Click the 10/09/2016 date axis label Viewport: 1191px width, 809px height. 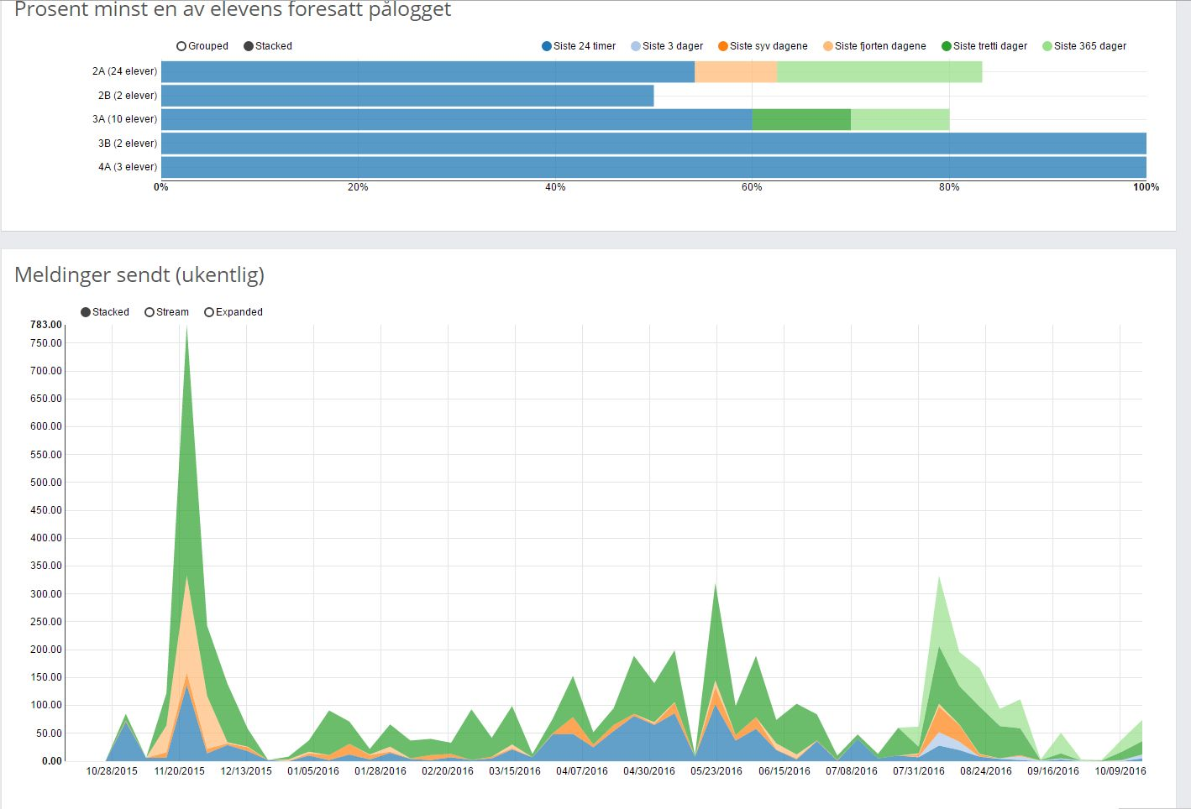pos(1120,771)
